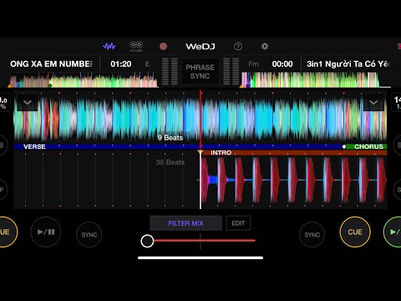
Task: Tap the right deck key Fm
Action: [253, 64]
